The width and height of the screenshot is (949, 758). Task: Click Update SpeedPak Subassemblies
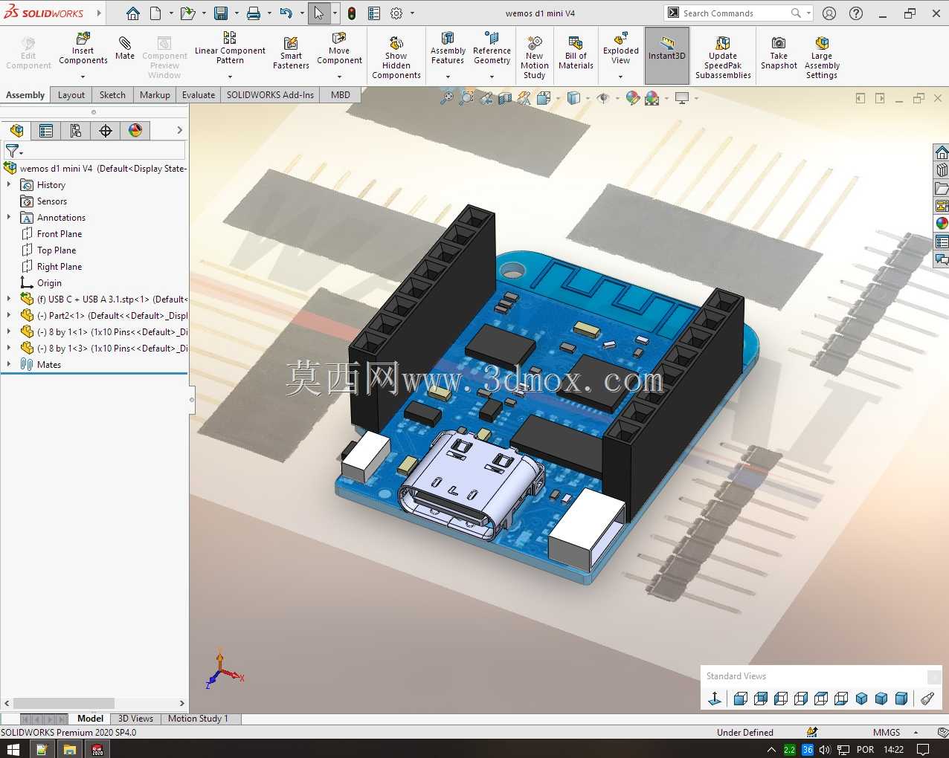(x=723, y=56)
